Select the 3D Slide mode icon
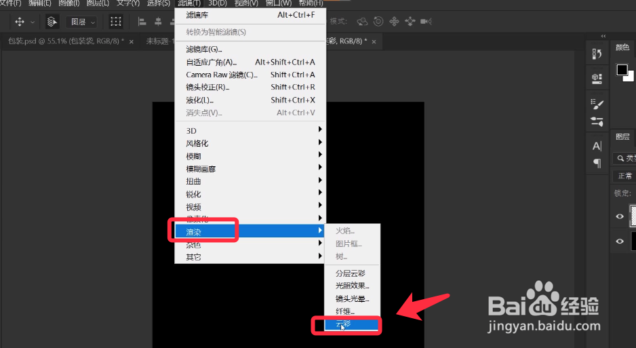The height and width of the screenshot is (348, 636). 410,22
